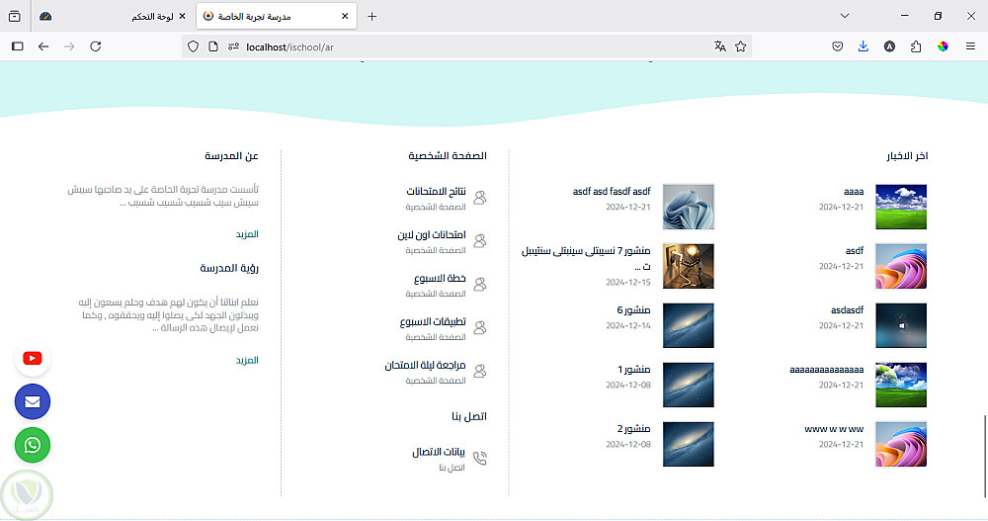Screen dimensions: 988x521
Task: Click the colorful wheel extension icon
Action: [x=943, y=46]
